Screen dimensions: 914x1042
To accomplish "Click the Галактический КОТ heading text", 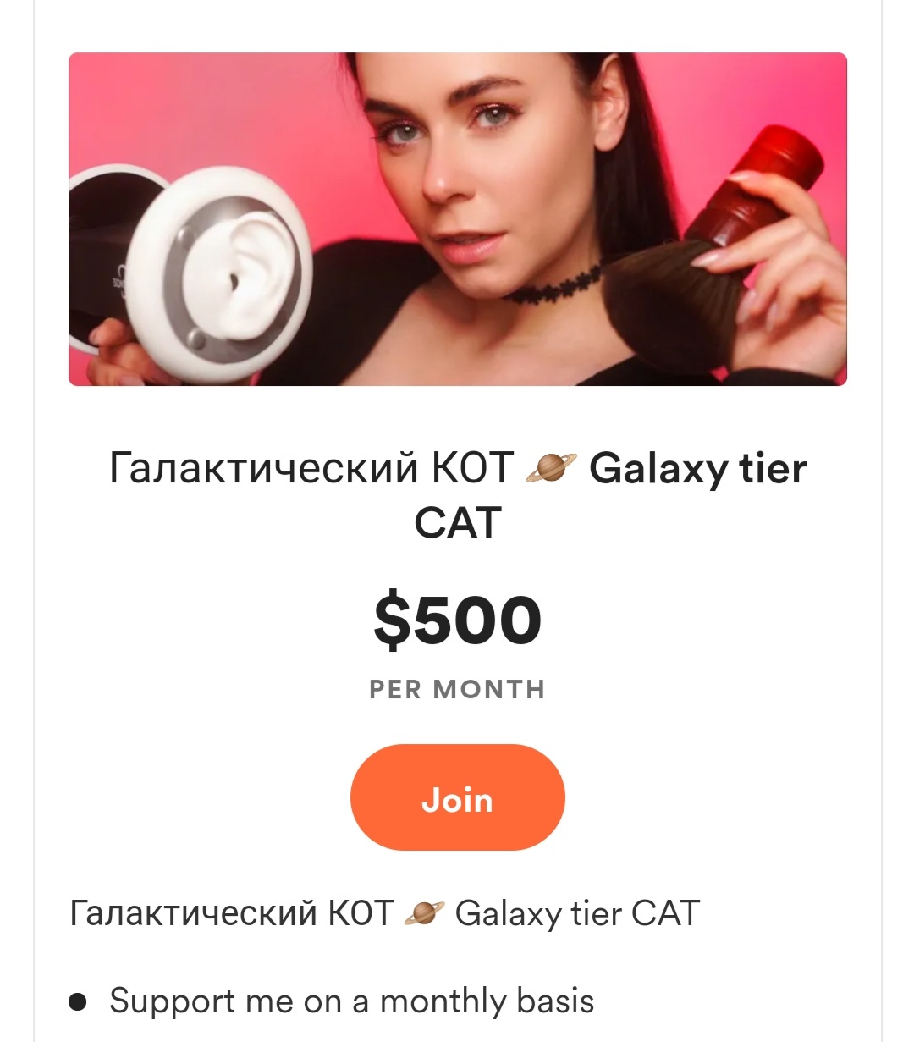I will (x=311, y=468).
